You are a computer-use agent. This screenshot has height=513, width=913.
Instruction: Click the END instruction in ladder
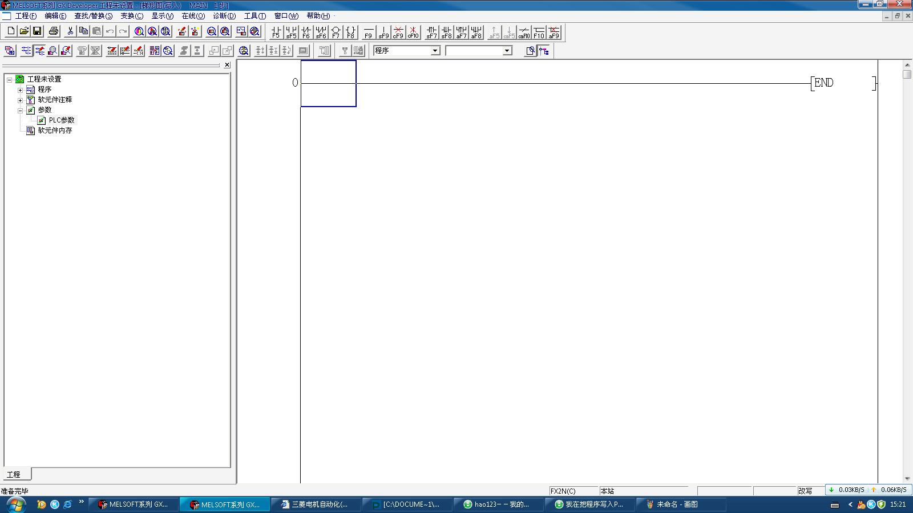click(823, 83)
